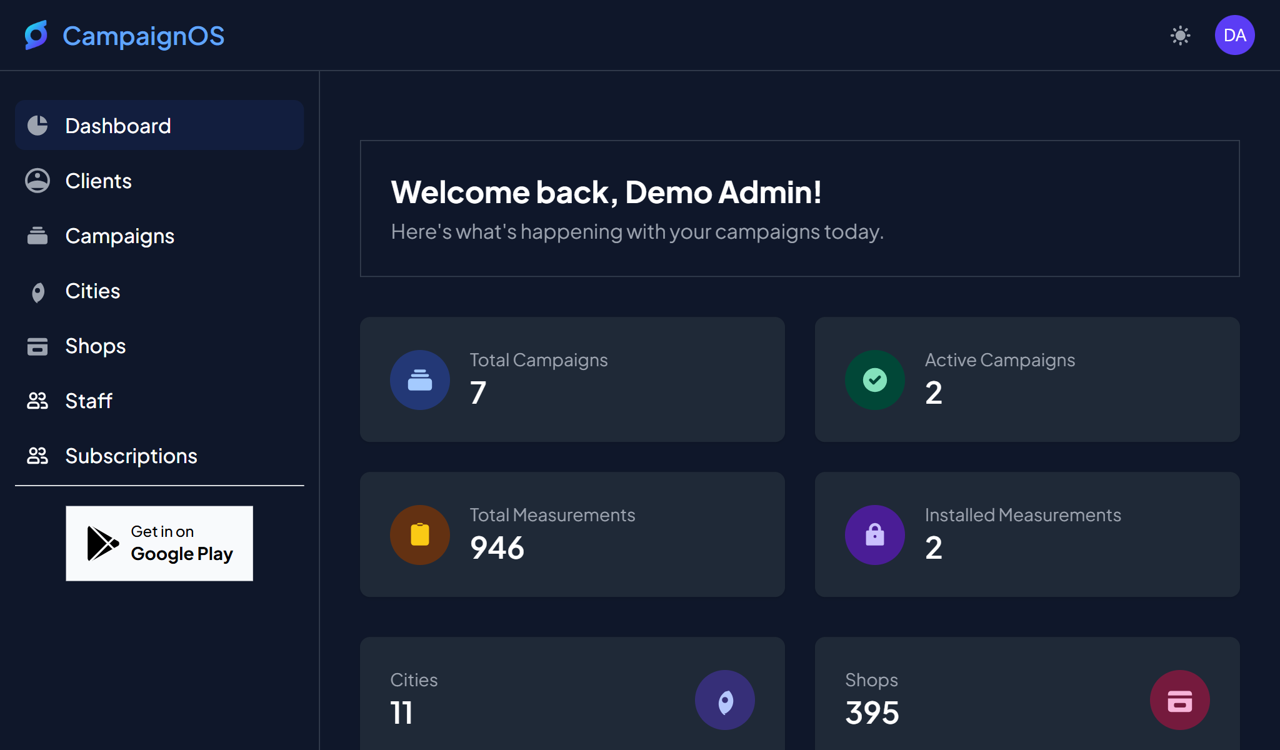Click the Google Play triangle logo

pos(102,543)
